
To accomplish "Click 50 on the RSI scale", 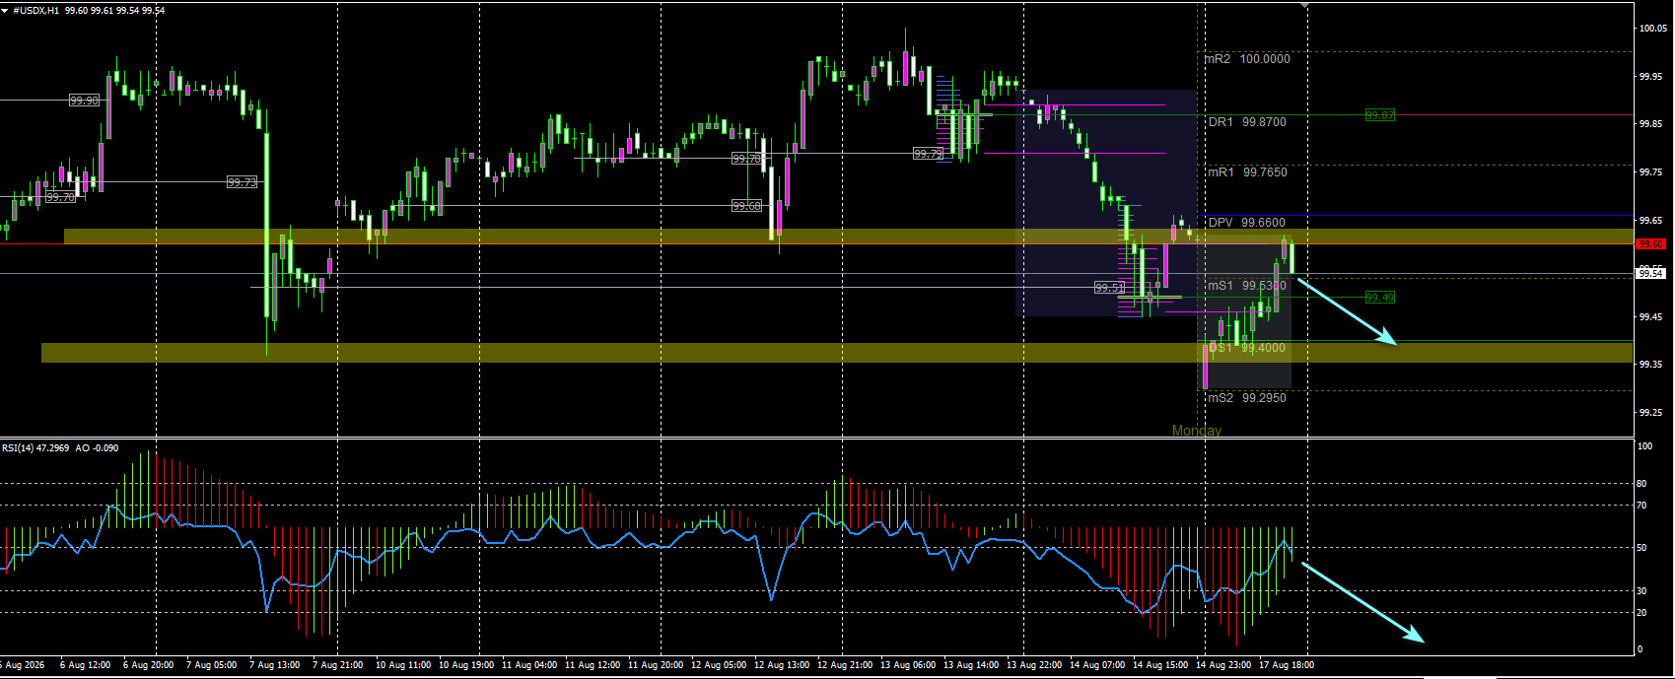I will (x=1642, y=548).
